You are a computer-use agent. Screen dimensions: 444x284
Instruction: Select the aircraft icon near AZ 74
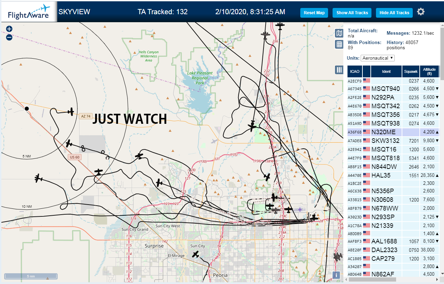[x=71, y=112]
